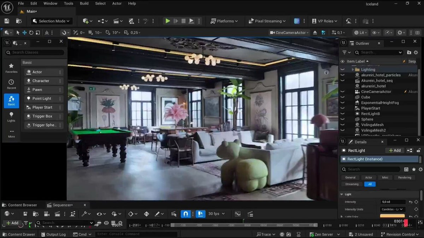Toggle visibility of the Cube actor

[342, 97]
